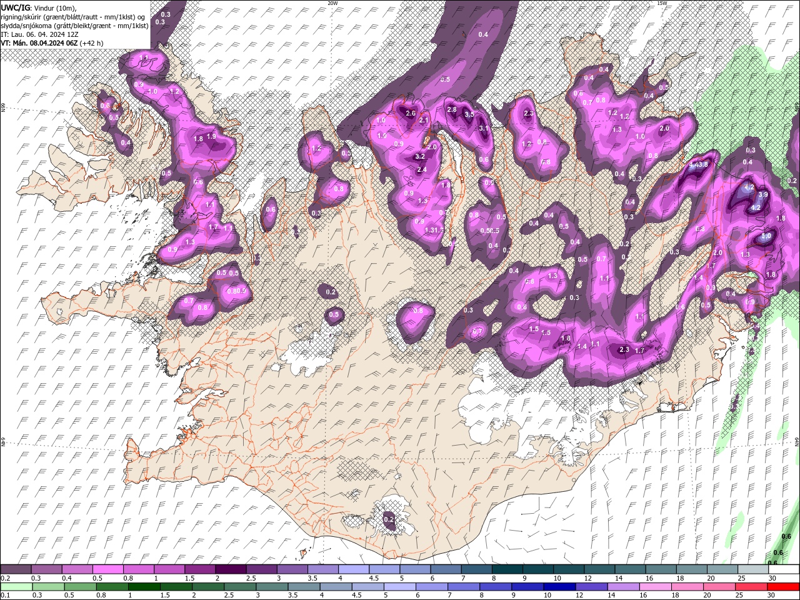Click the 20W longitude label
The image size is (800, 600).
pyautogui.click(x=332, y=3)
